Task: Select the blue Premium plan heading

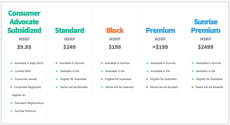Action: [x=160, y=31]
